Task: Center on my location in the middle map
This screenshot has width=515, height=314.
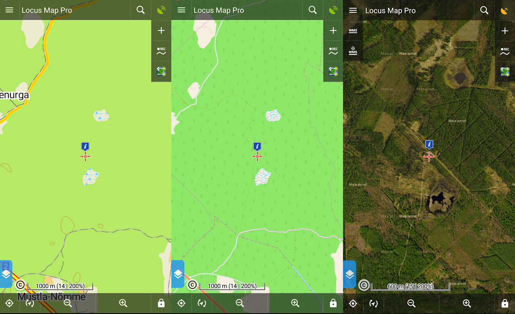Action: pos(181,303)
